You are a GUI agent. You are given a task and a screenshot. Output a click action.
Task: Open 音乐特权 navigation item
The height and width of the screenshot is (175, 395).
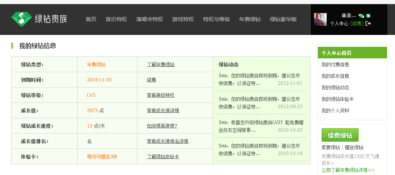pyautogui.click(x=116, y=19)
